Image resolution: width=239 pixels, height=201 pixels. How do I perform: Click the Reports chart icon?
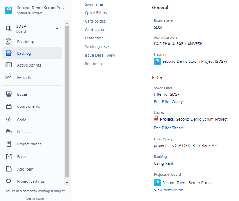[x=9, y=77]
